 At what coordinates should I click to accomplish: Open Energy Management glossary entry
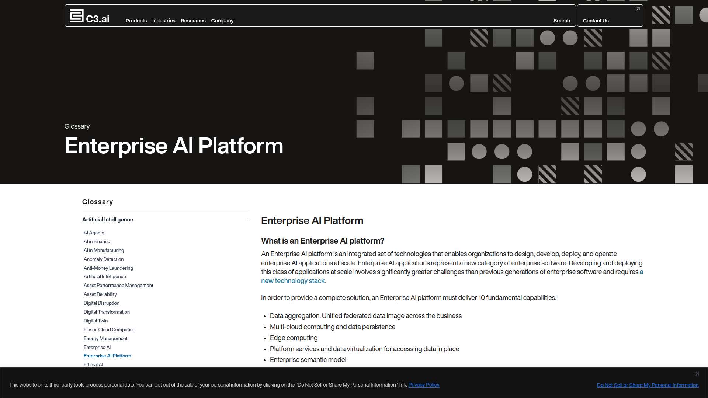pos(105,338)
